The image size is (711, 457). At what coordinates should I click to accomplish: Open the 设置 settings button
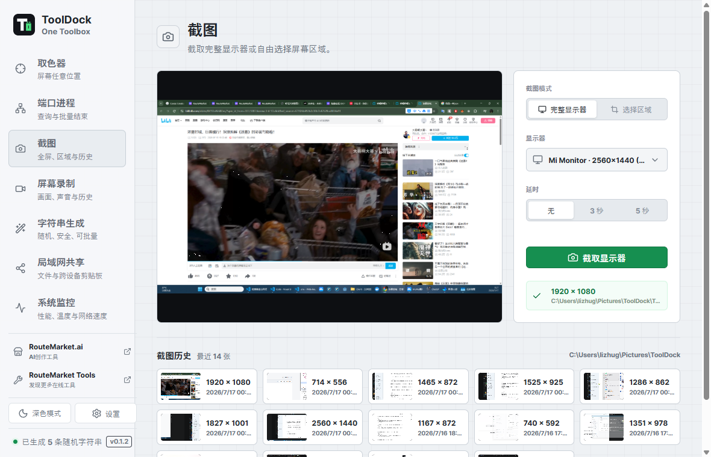[105, 414]
